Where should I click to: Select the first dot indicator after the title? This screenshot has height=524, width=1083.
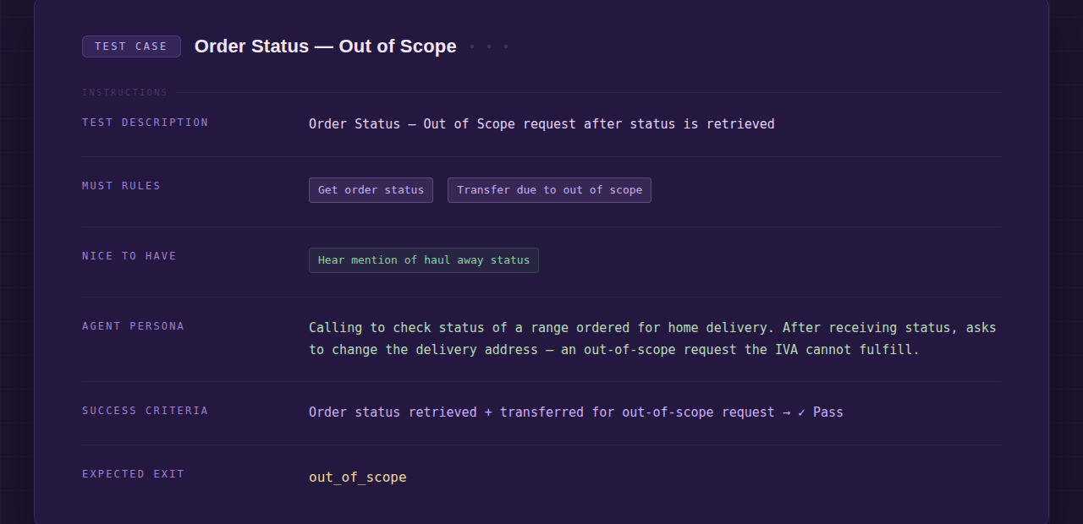pos(472,46)
